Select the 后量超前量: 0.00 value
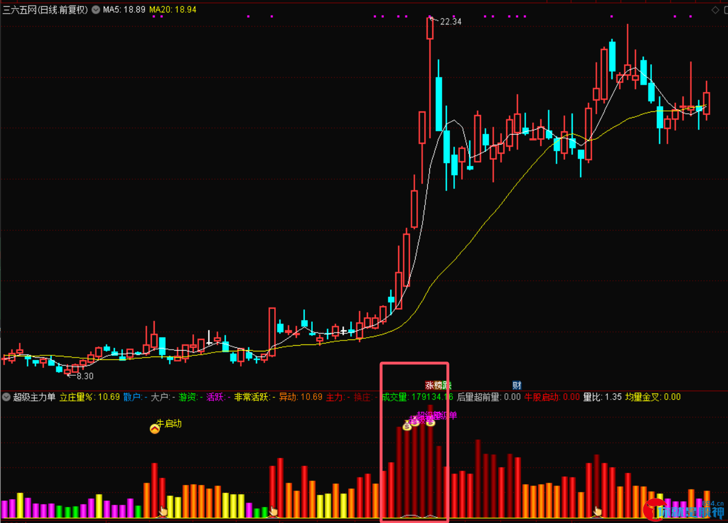Viewport: 728px width, 523px height. pyautogui.click(x=489, y=397)
